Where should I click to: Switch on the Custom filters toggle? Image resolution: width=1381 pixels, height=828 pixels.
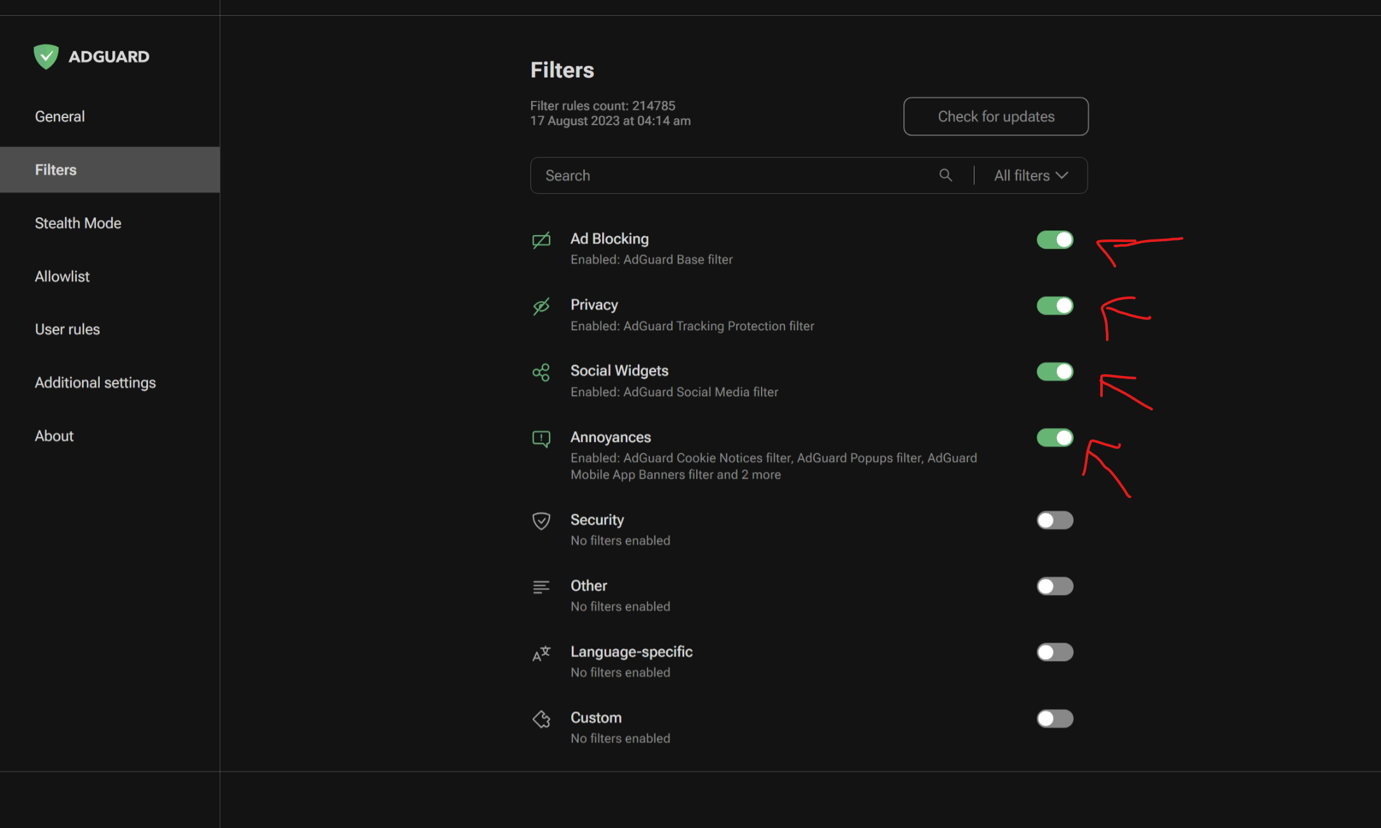click(1054, 719)
